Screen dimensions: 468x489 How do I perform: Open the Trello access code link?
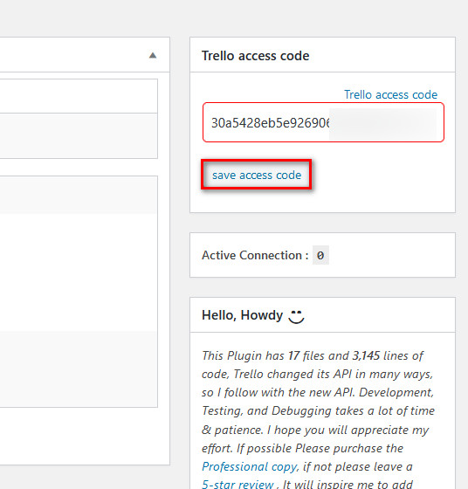pos(390,94)
